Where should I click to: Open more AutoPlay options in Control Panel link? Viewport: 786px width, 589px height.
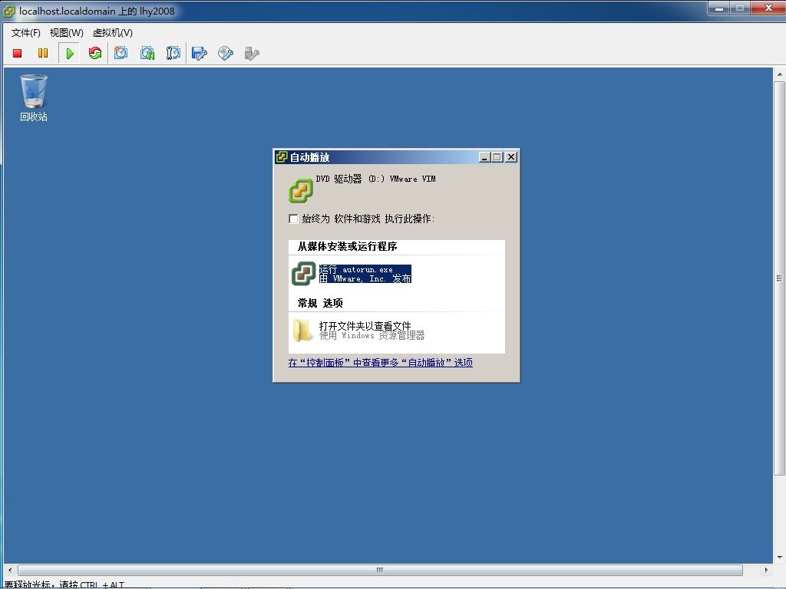pyautogui.click(x=381, y=363)
